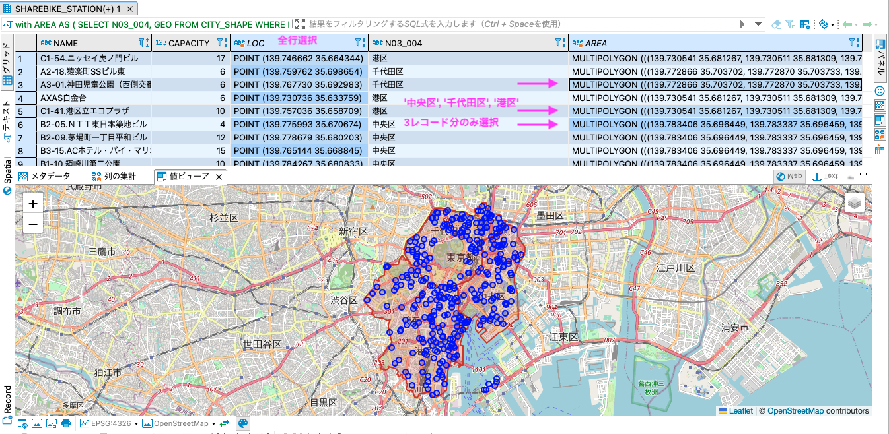Click filter icon in NAME column header
Image resolution: width=889 pixels, height=434 pixels.
click(x=143, y=43)
